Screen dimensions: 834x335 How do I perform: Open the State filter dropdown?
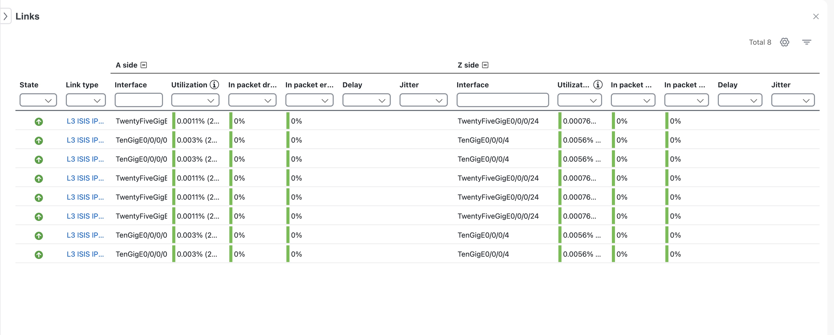(38, 100)
